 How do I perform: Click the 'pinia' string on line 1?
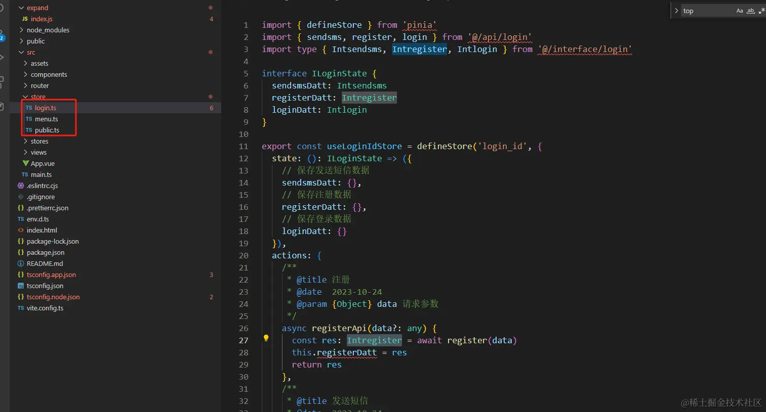click(420, 25)
